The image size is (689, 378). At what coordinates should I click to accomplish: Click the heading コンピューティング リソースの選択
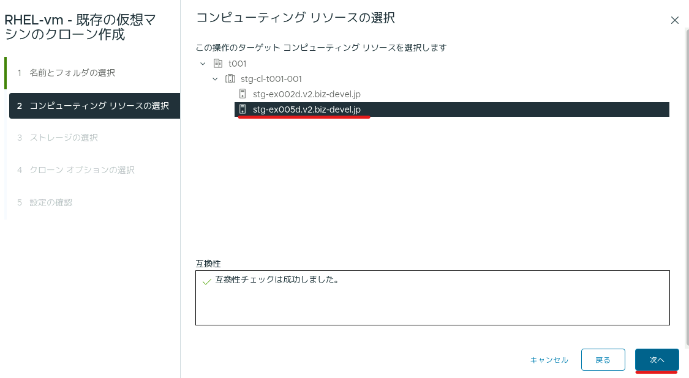tap(295, 18)
